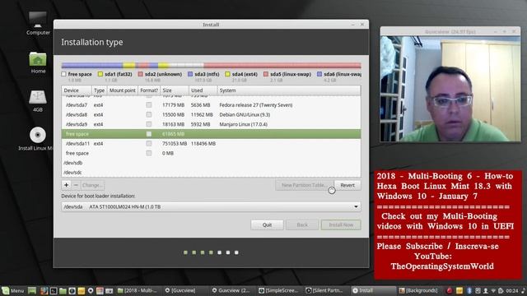
Task: Toggle the free space legend checkbox
Action: coord(64,74)
